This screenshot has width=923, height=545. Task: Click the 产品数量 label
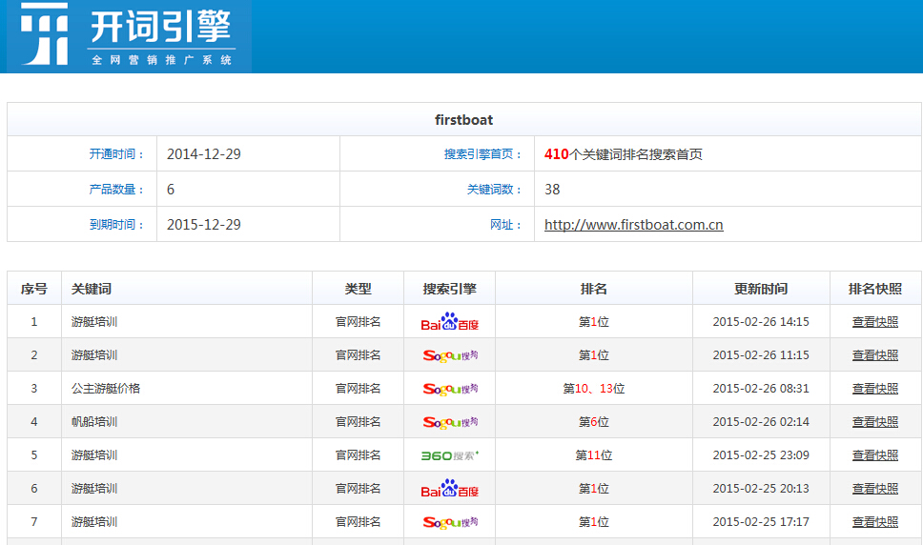(x=116, y=190)
